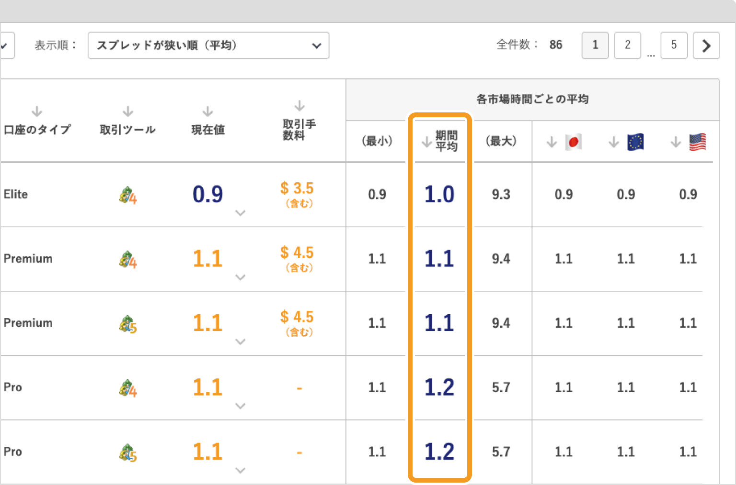This screenshot has height=485, width=736.
Task: Click the MT5 icon in the first Pro MT5 row
Action: [127, 452]
